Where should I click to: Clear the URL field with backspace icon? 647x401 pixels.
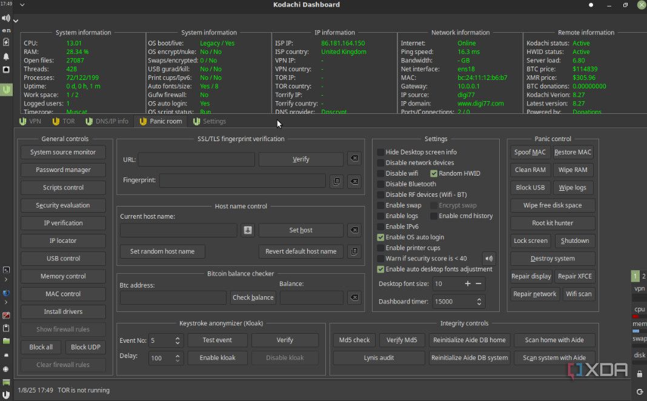[354, 159]
